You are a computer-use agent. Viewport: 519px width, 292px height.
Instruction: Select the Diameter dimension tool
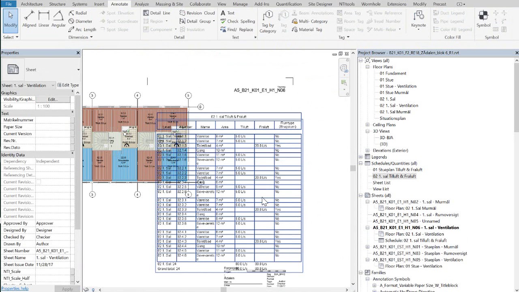pos(80,21)
